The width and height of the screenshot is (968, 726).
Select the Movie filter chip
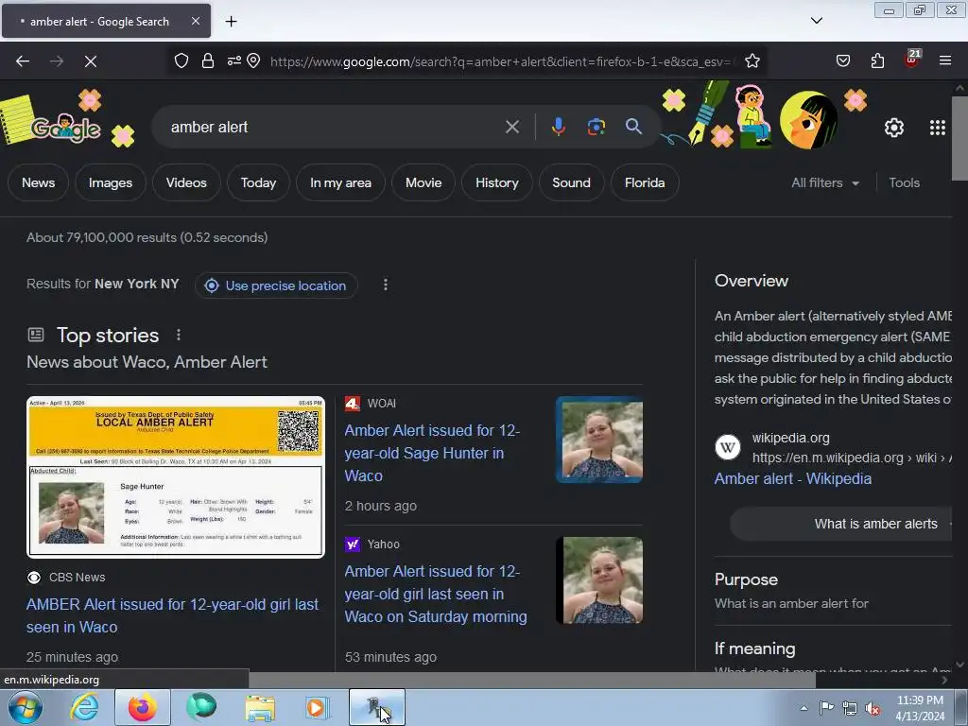pos(423,182)
